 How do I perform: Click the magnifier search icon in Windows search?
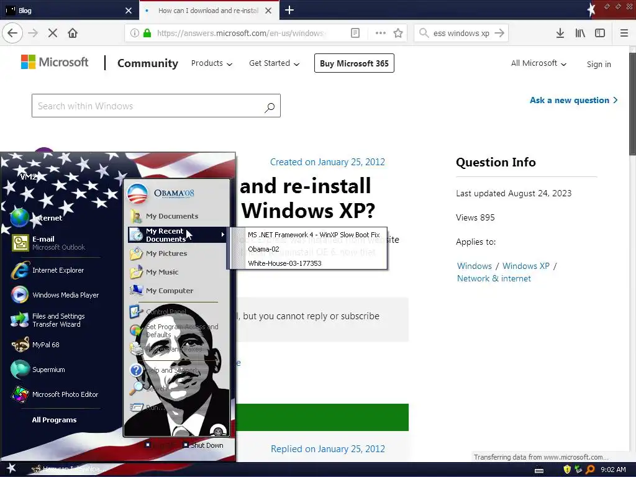click(x=270, y=107)
